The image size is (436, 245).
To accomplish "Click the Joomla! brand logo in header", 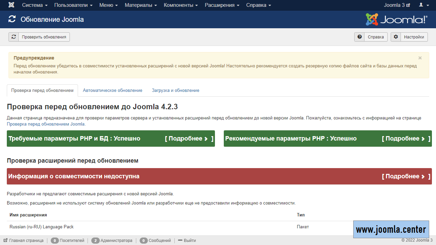I will point(396,19).
